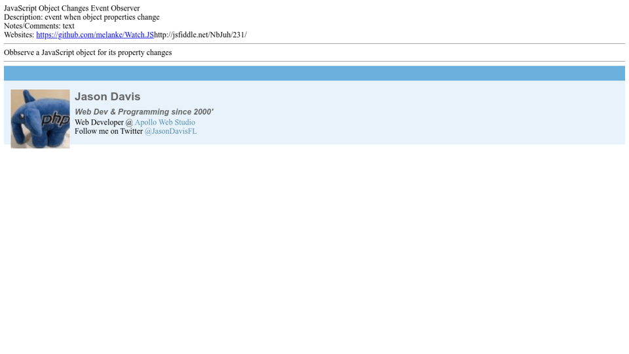Click the 'Description:' label
629x354 pixels.
[23, 17]
